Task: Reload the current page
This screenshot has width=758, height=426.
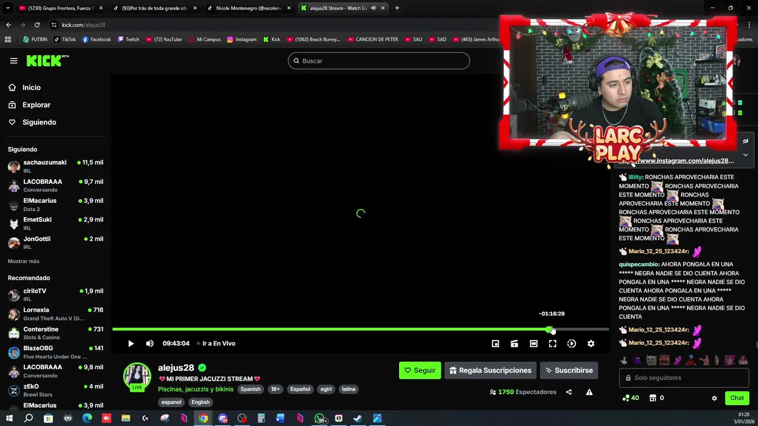Action: click(x=37, y=25)
